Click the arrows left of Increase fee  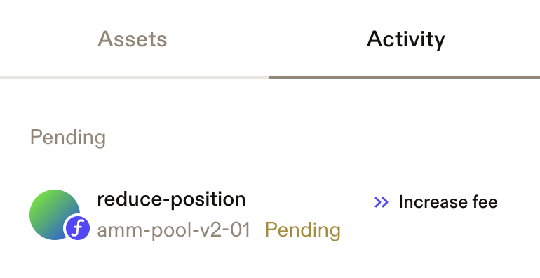382,202
